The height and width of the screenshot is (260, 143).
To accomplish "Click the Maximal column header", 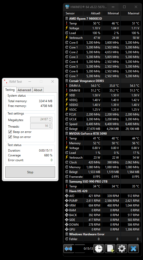I will coord(131,13).
